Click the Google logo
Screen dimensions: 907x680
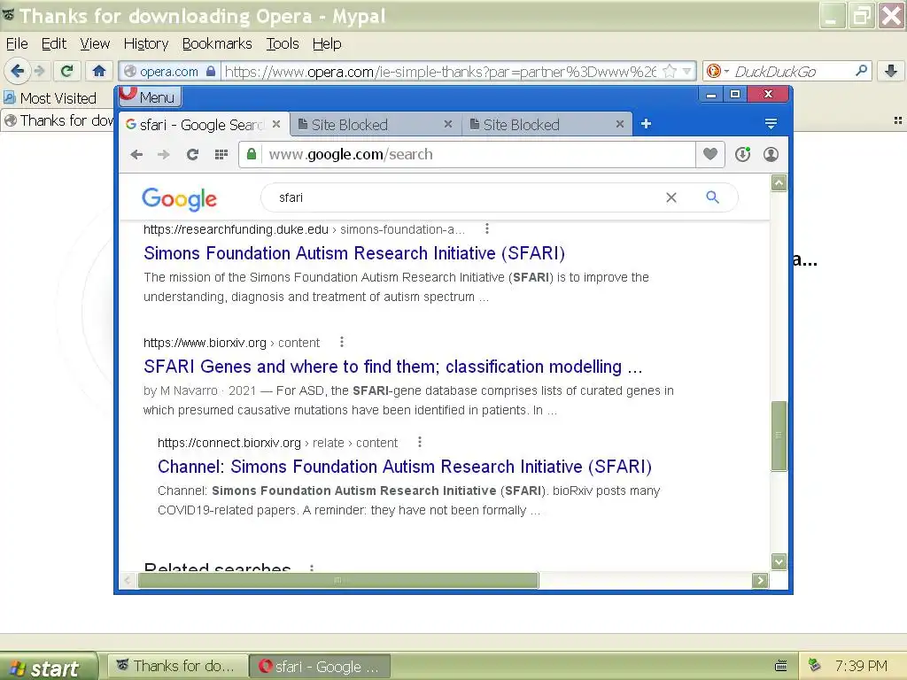[179, 199]
